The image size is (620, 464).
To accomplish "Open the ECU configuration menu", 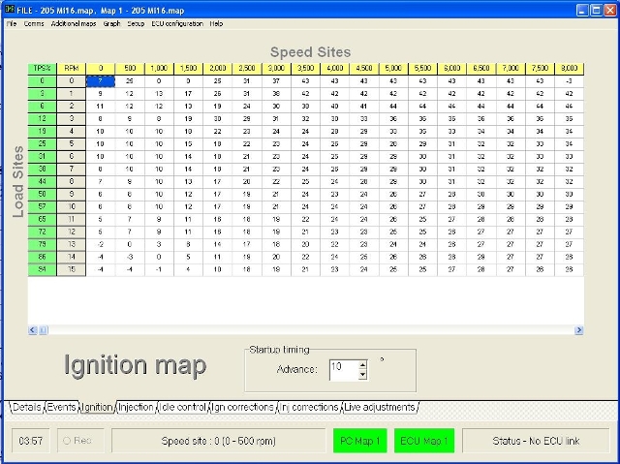I will [x=177, y=22].
